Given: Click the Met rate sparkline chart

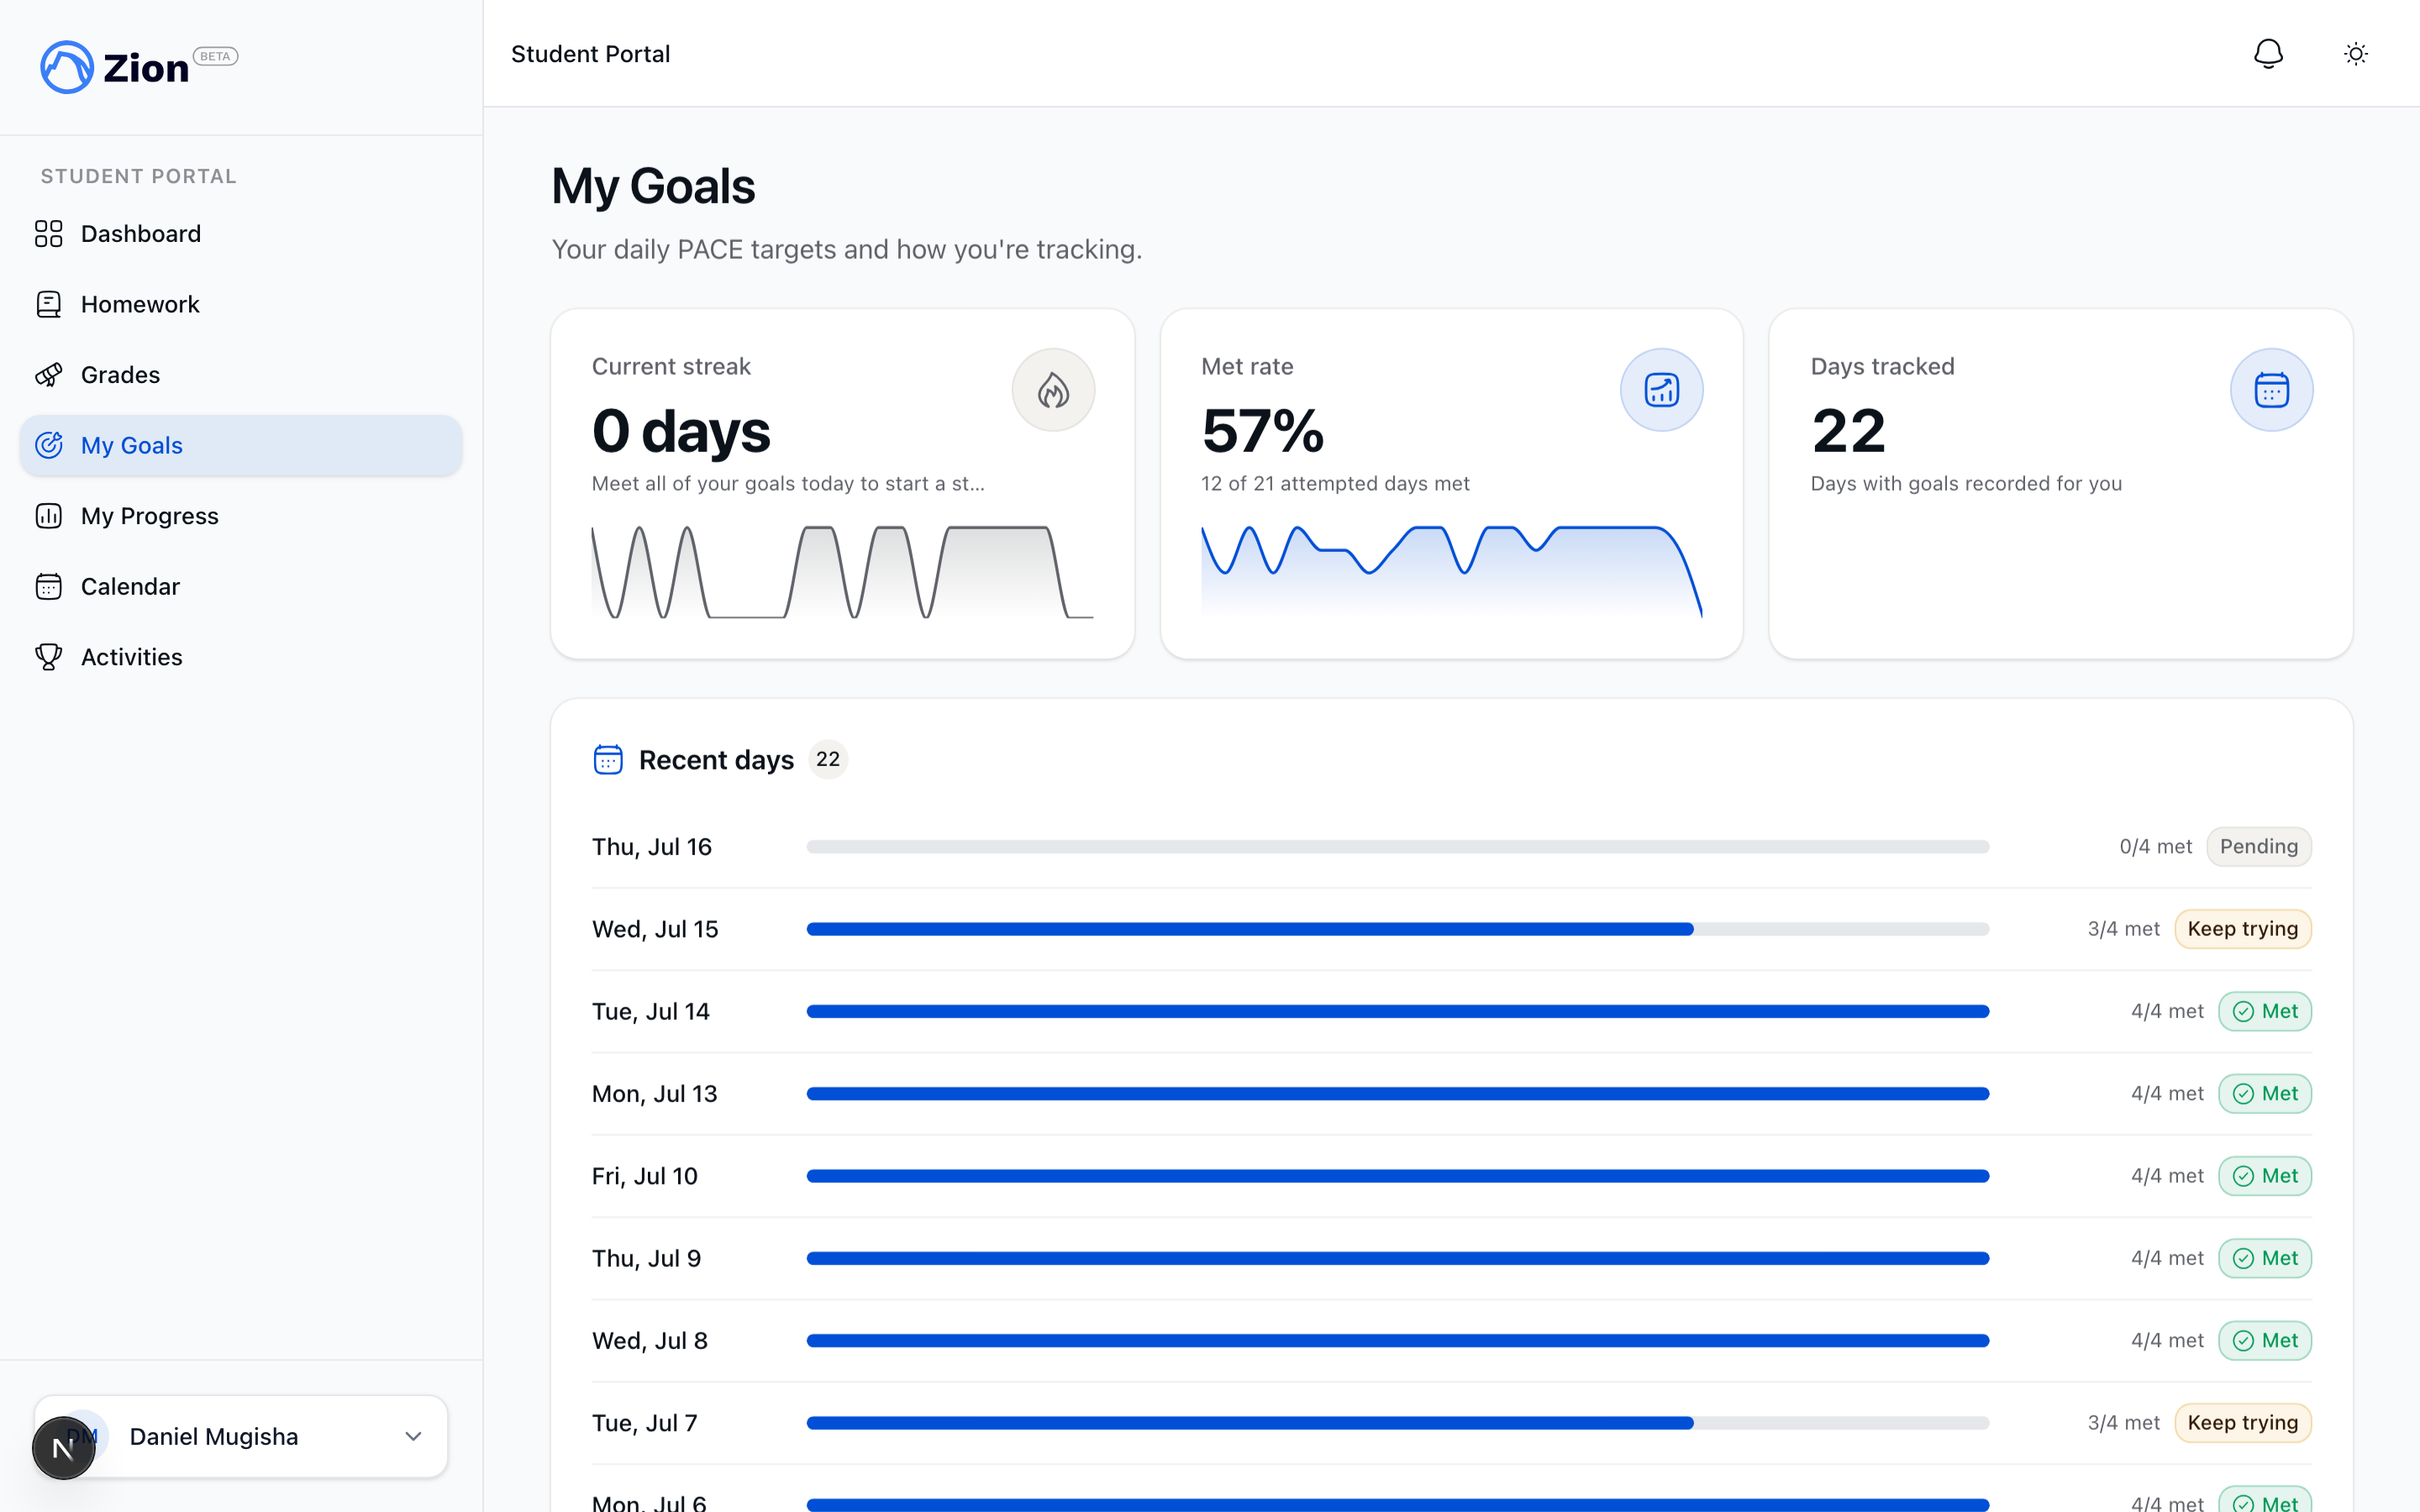Looking at the screenshot, I should pyautogui.click(x=1451, y=571).
